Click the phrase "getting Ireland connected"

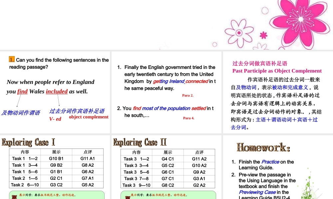pyautogui.click(x=180, y=81)
